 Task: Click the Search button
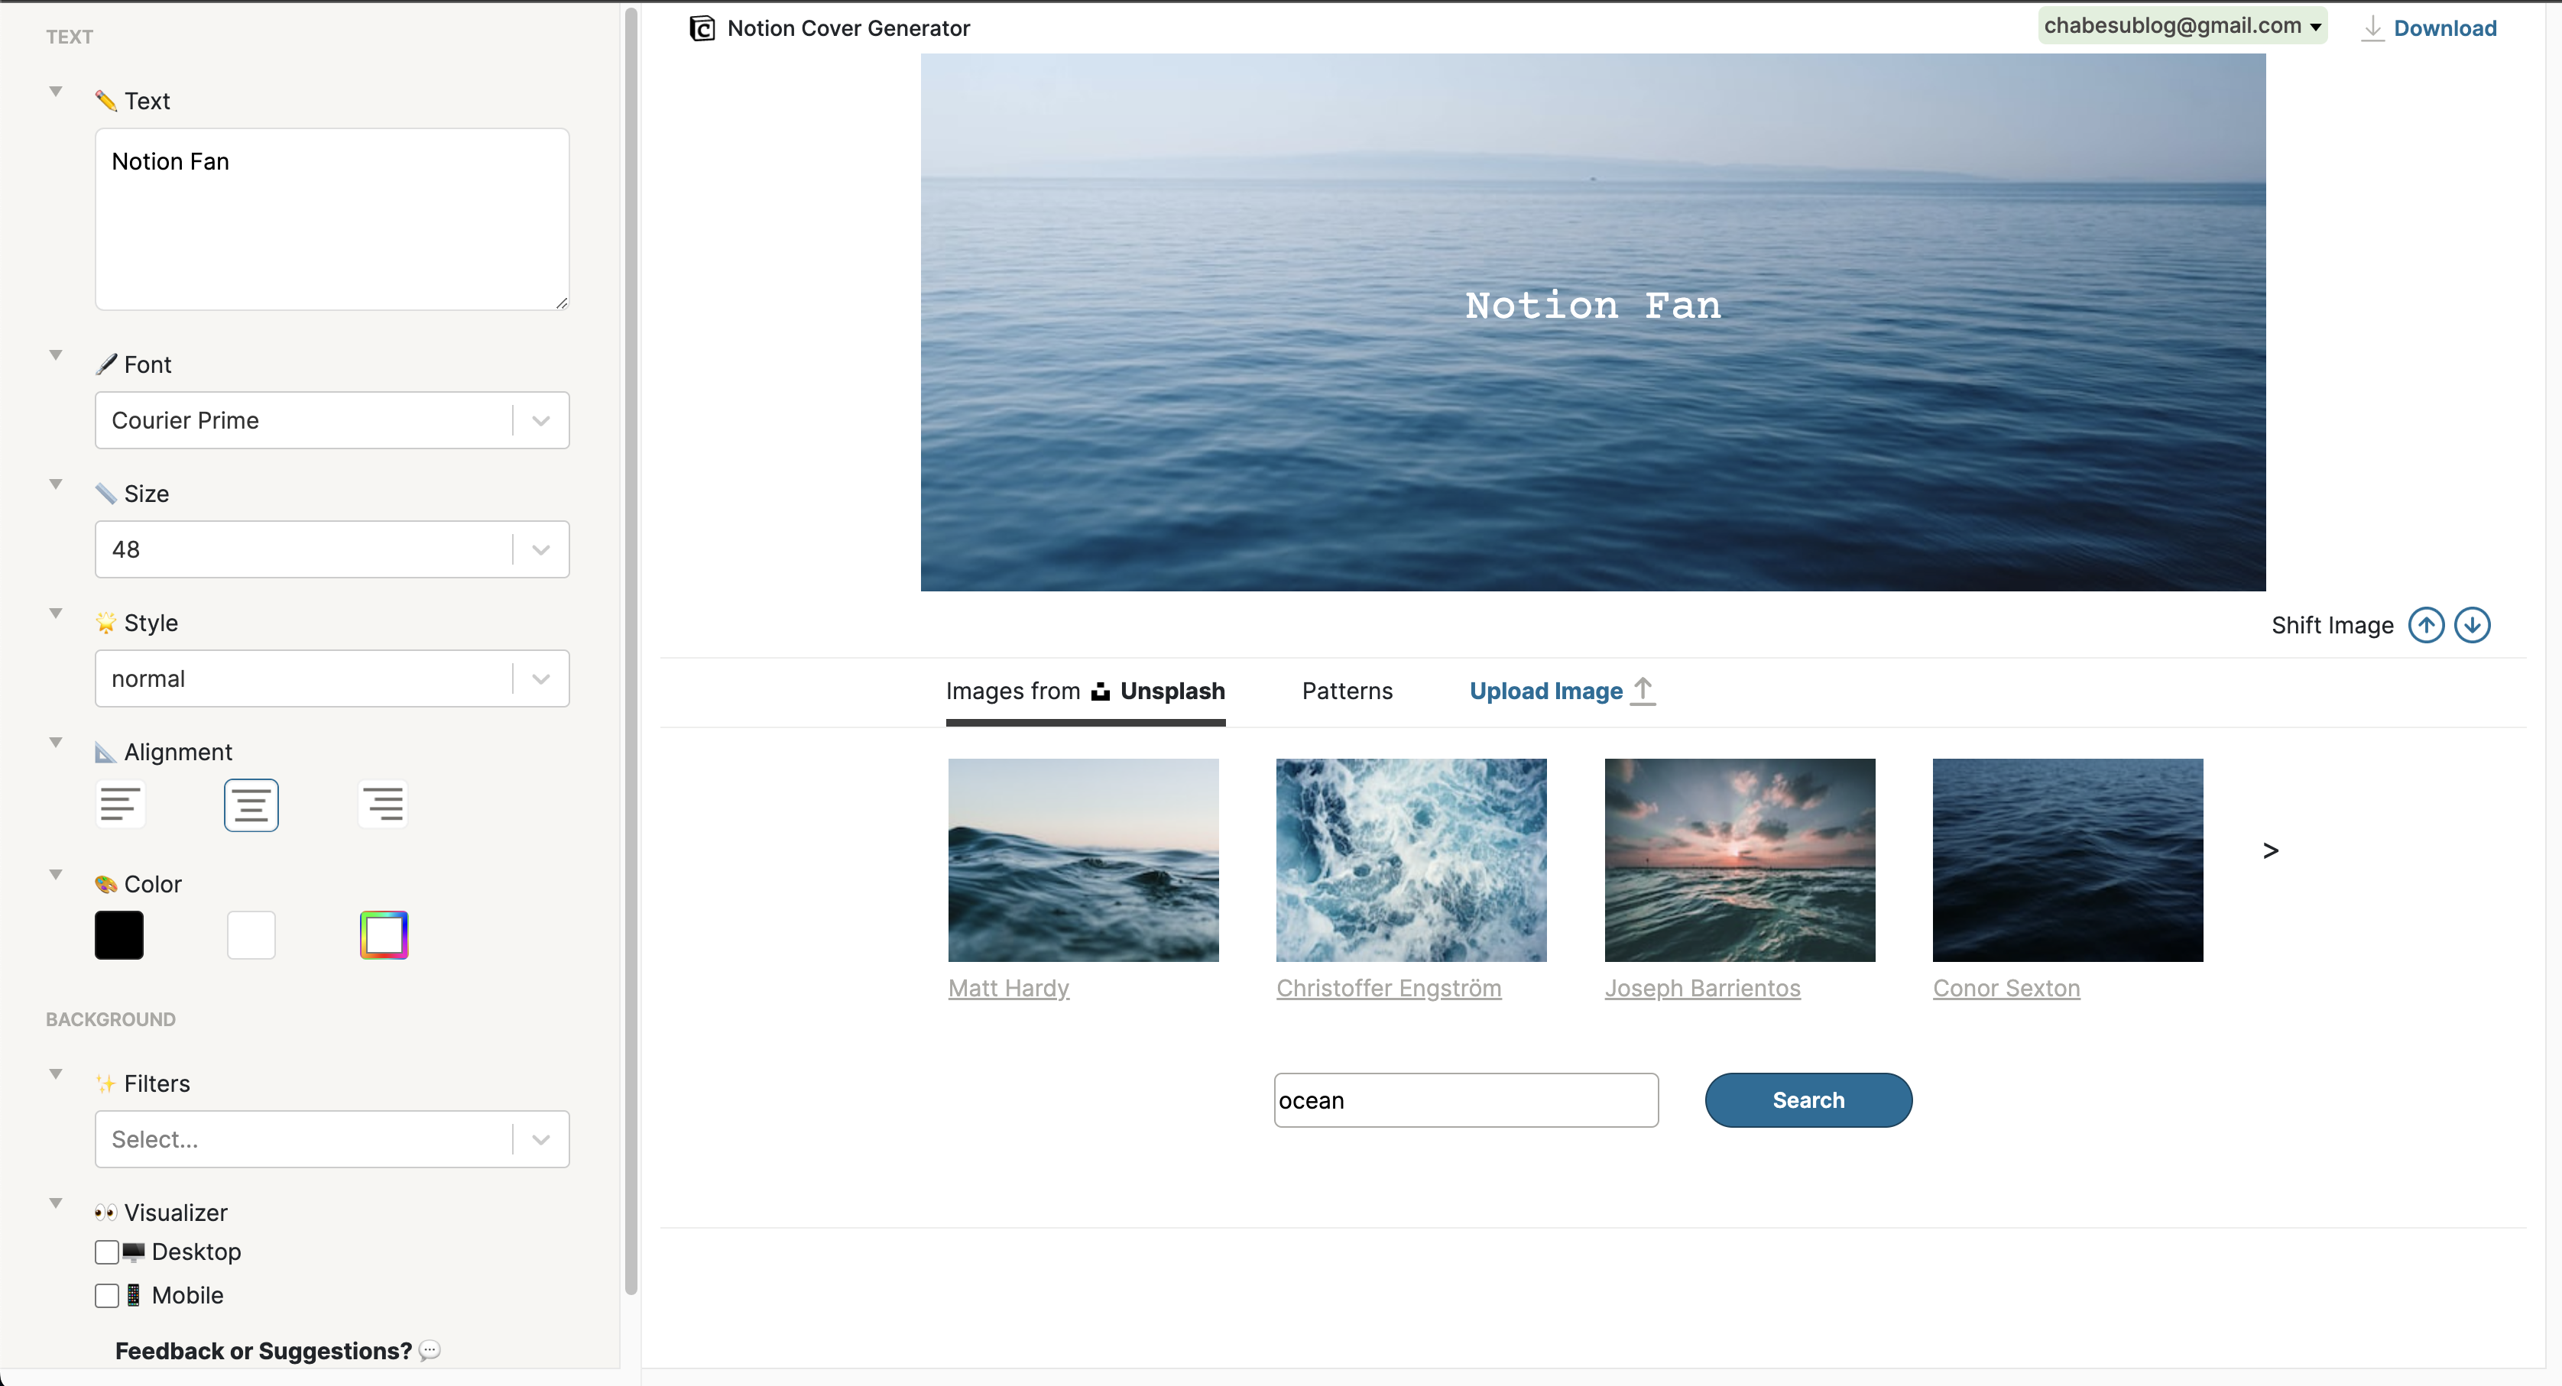[x=1808, y=1099]
